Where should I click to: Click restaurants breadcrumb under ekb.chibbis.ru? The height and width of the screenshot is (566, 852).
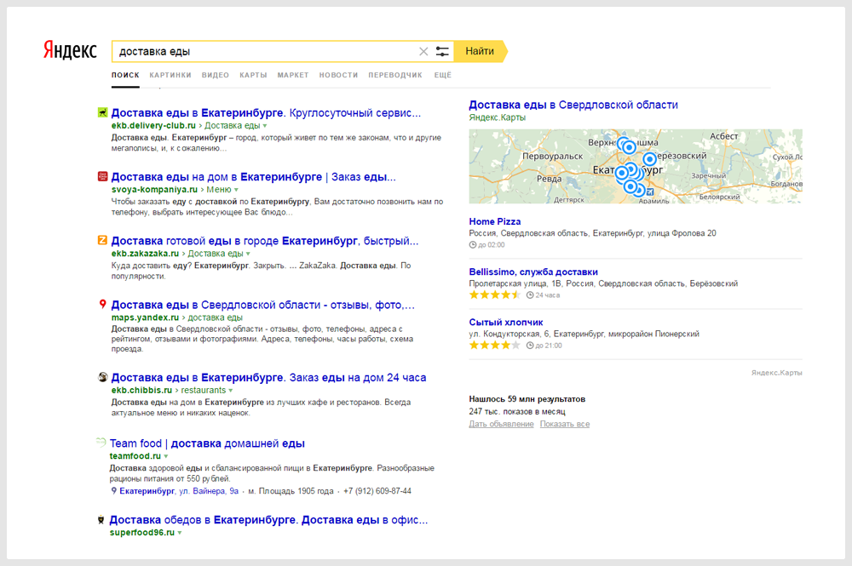[204, 391]
